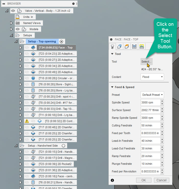
Task: Switch to the Linking tab
Action: click(x=142, y=46)
